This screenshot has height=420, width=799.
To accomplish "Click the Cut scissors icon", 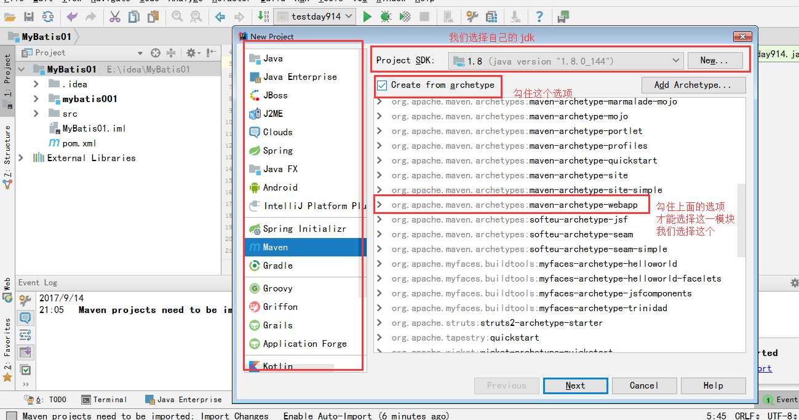I will 115,17.
